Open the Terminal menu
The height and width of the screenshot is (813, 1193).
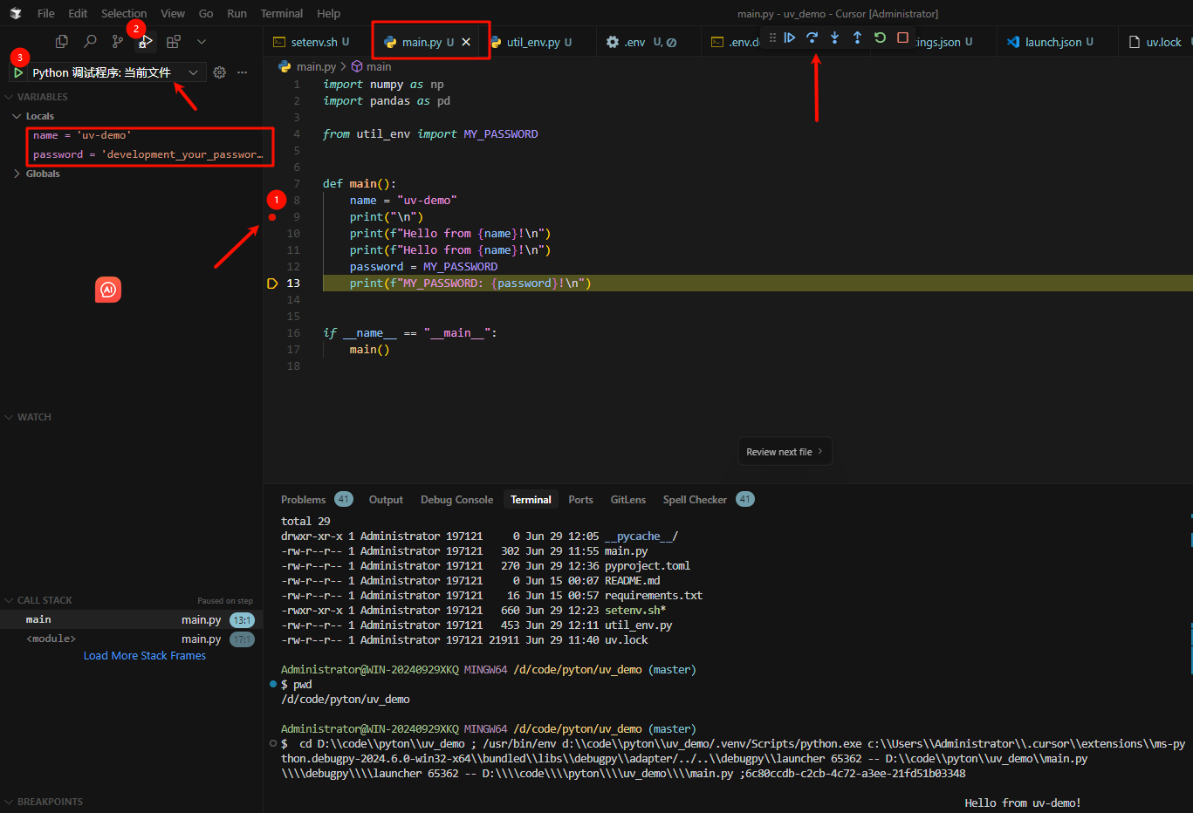tap(282, 13)
